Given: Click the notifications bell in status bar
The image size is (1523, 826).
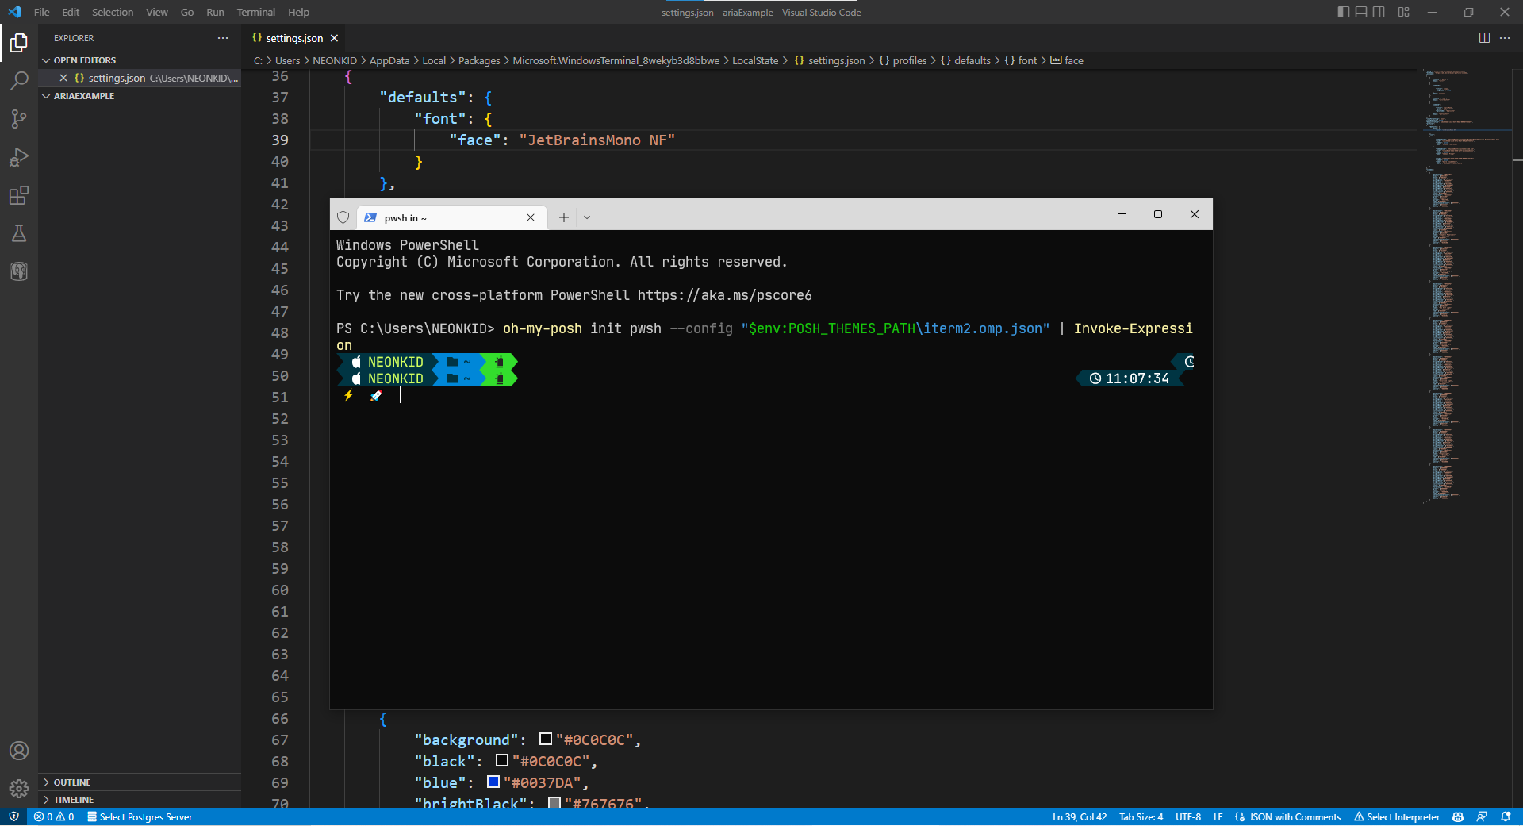Looking at the screenshot, I should [x=1506, y=816].
